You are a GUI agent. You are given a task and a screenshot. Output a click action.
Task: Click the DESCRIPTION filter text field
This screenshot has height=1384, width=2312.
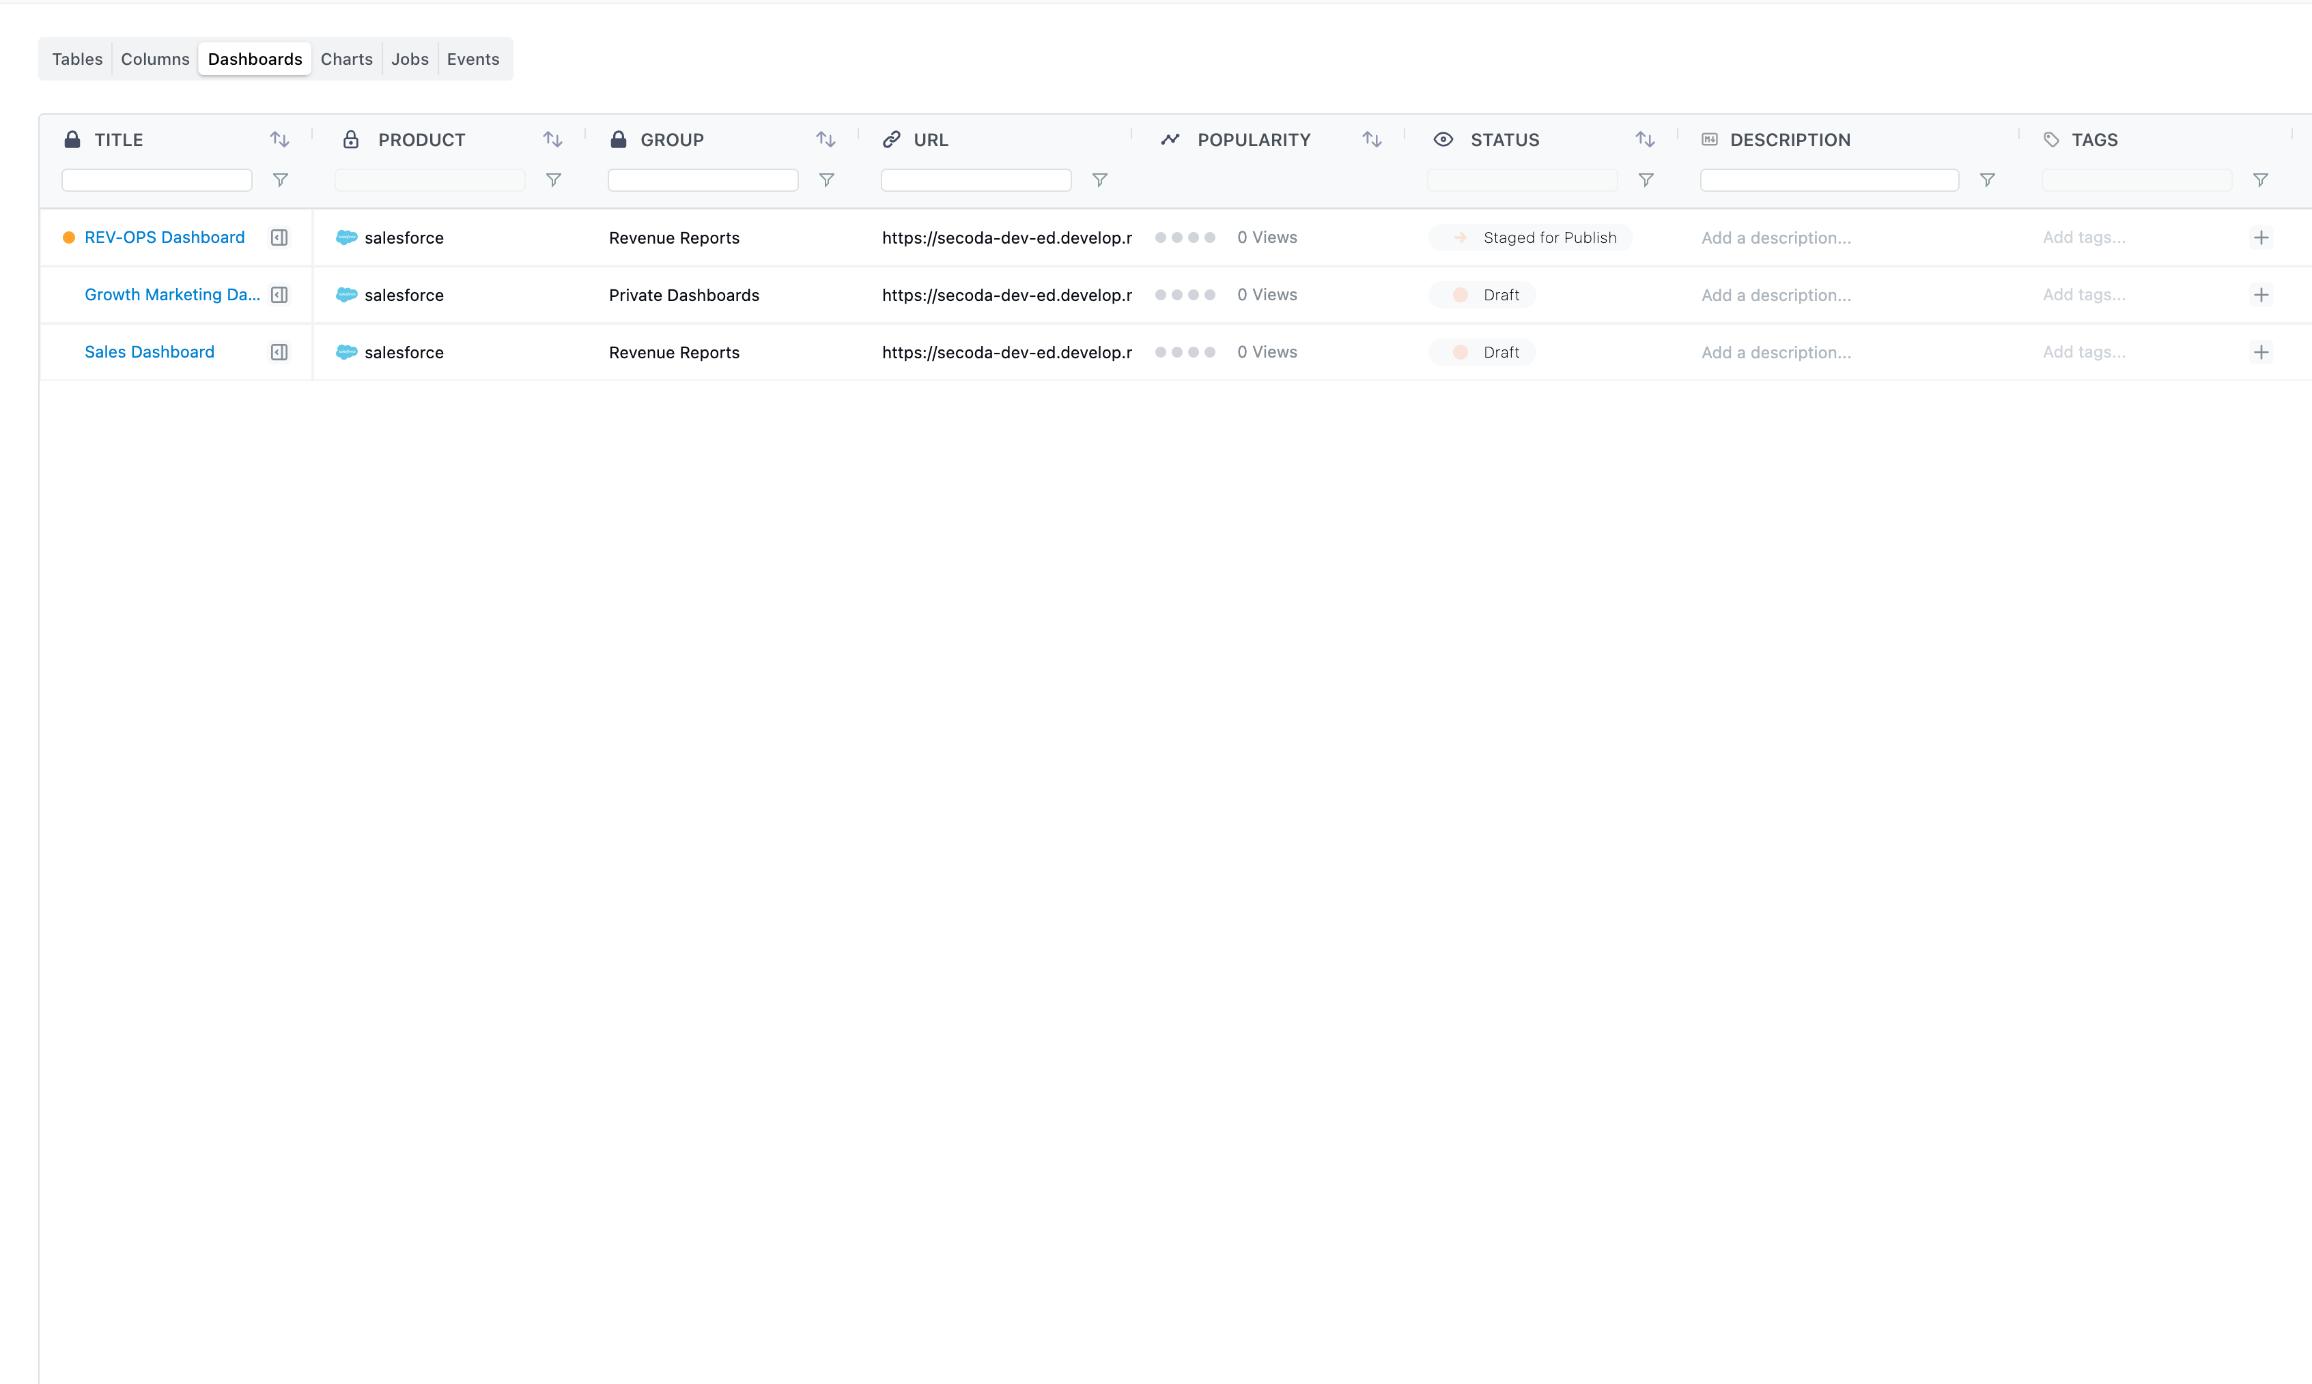point(1829,180)
